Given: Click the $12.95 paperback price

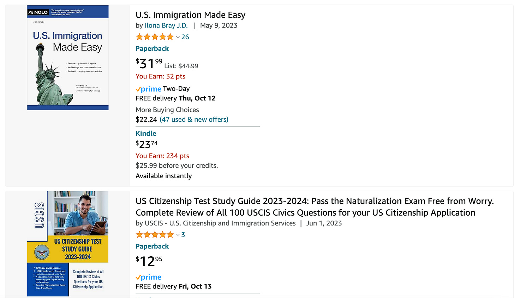Looking at the screenshot, I should [x=149, y=261].
